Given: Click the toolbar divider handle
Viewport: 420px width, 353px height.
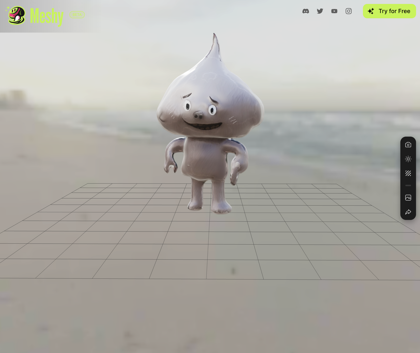Looking at the screenshot, I should pos(408,186).
